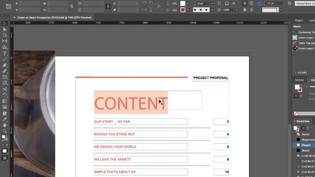
Task: Click the rotate 90° clockwise icon
Action: coord(144,3)
